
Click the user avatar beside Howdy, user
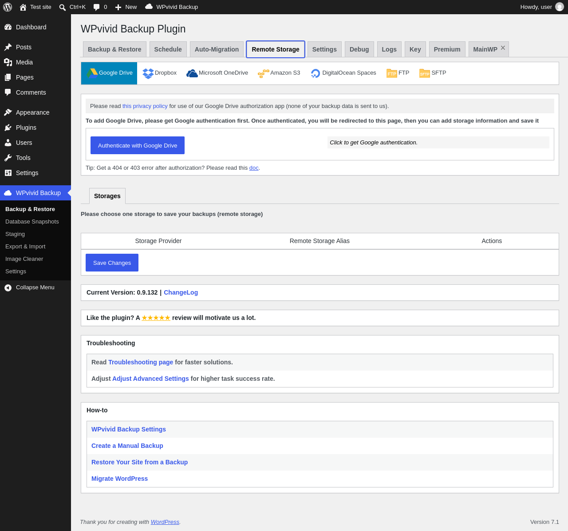coord(560,7)
